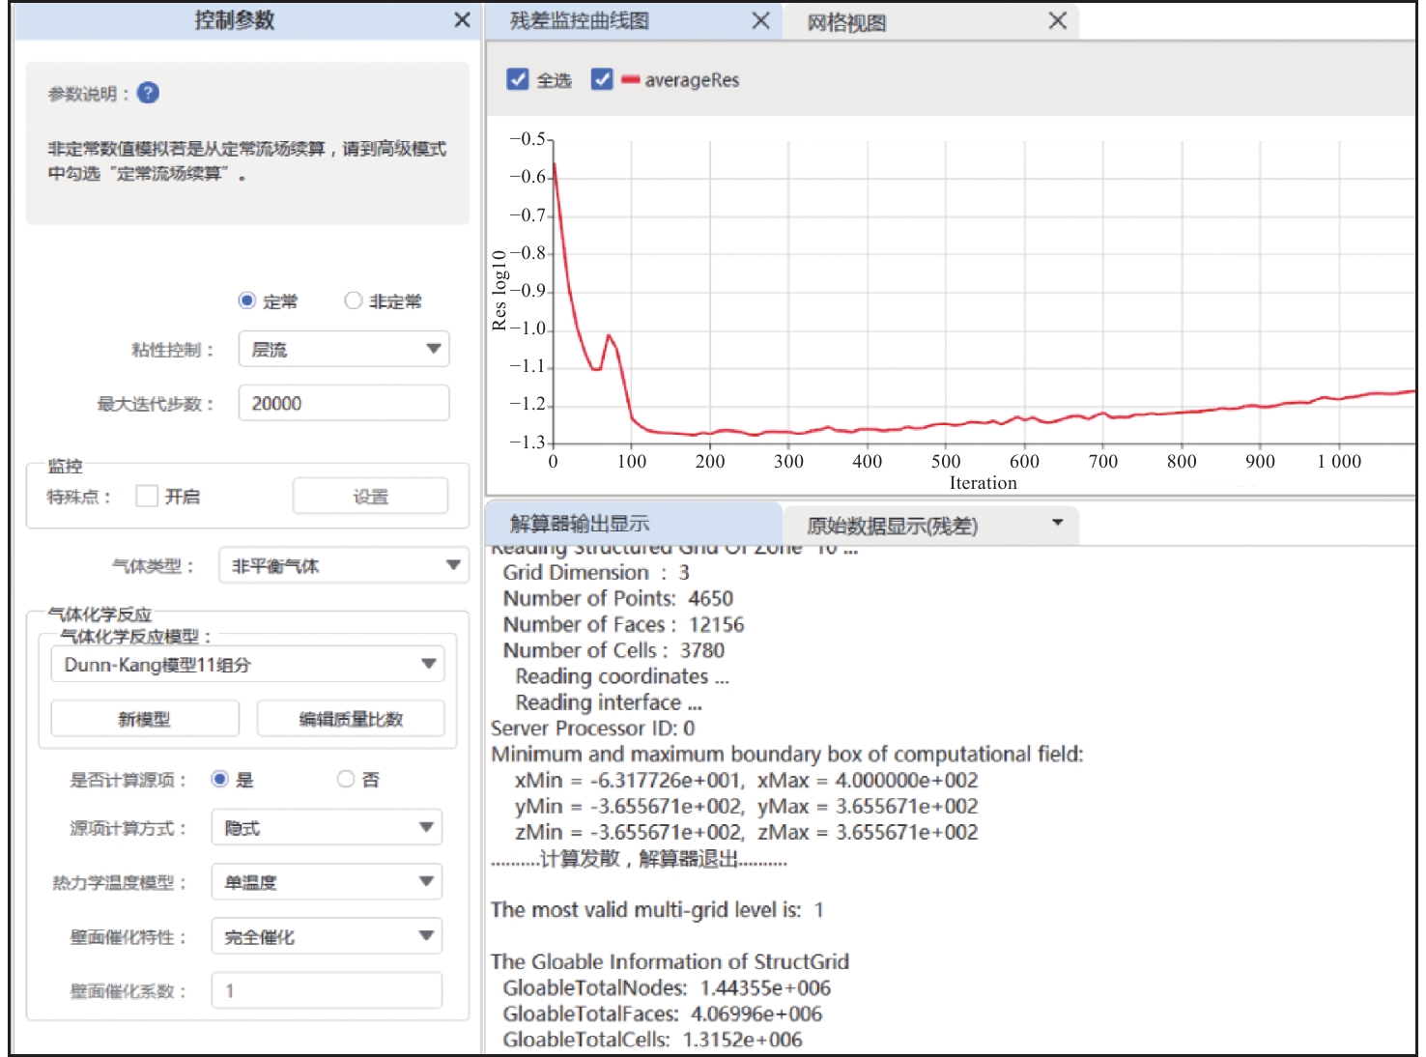Switch to the 网格视图 tab
The height and width of the screenshot is (1057, 1426).
(x=846, y=22)
